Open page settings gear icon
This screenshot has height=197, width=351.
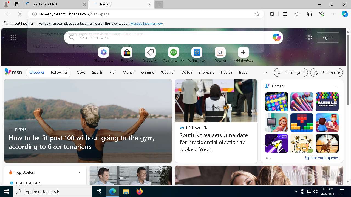tap(309, 37)
